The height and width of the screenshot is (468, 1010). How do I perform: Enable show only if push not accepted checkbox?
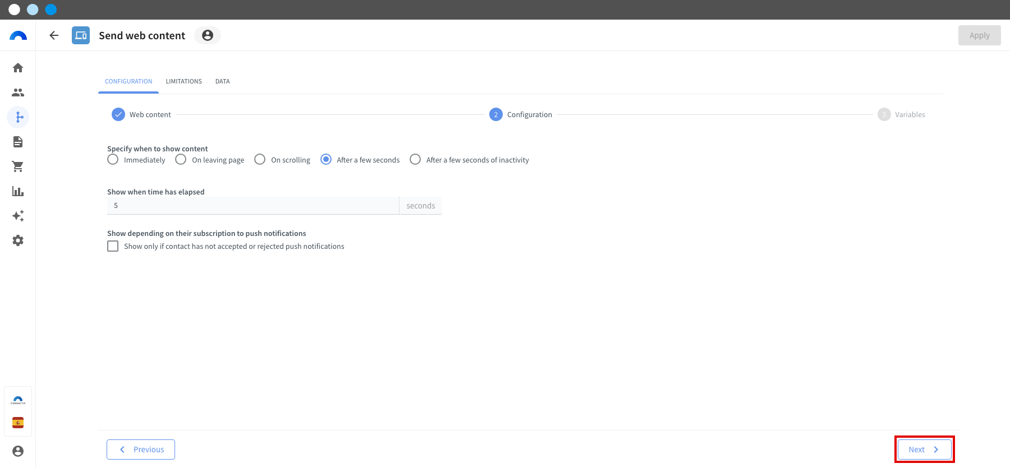point(113,246)
